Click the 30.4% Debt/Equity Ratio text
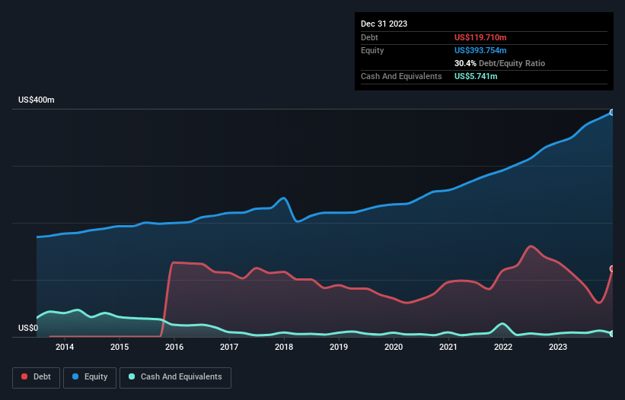This screenshot has height=400, width=625. [499, 63]
